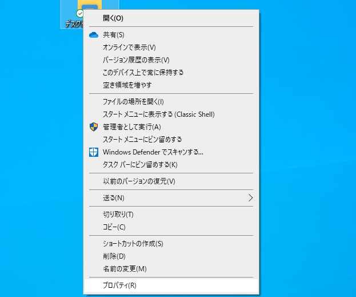Click the shield icon for 管理者として実行(A)
The image size is (356, 297).
[94, 126]
